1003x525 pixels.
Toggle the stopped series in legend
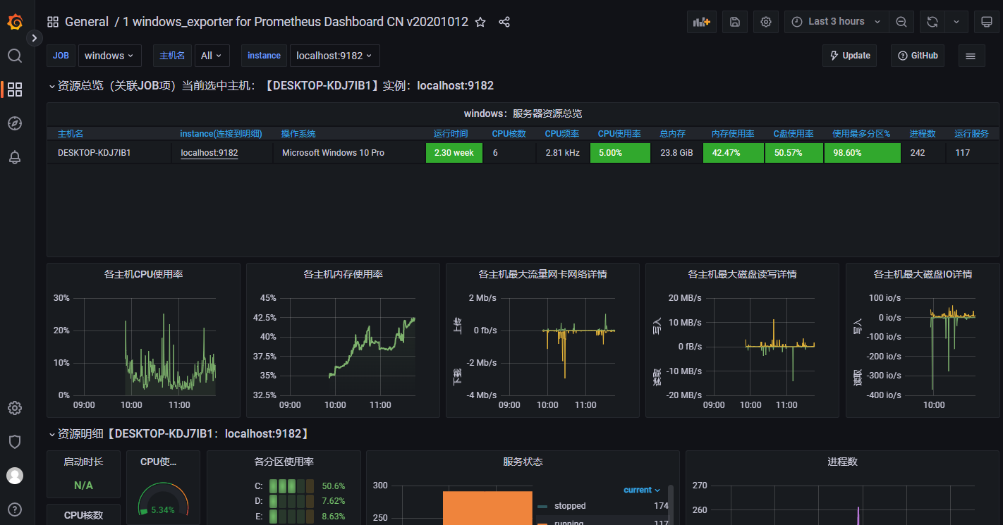click(x=570, y=506)
